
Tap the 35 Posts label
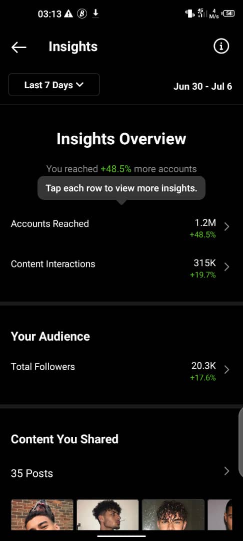[32, 473]
